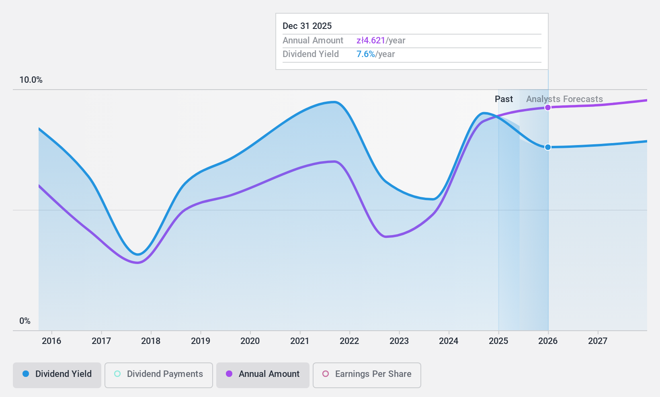The image size is (660, 397).
Task: Click the purple Annual Amount data point
Action: pos(548,107)
